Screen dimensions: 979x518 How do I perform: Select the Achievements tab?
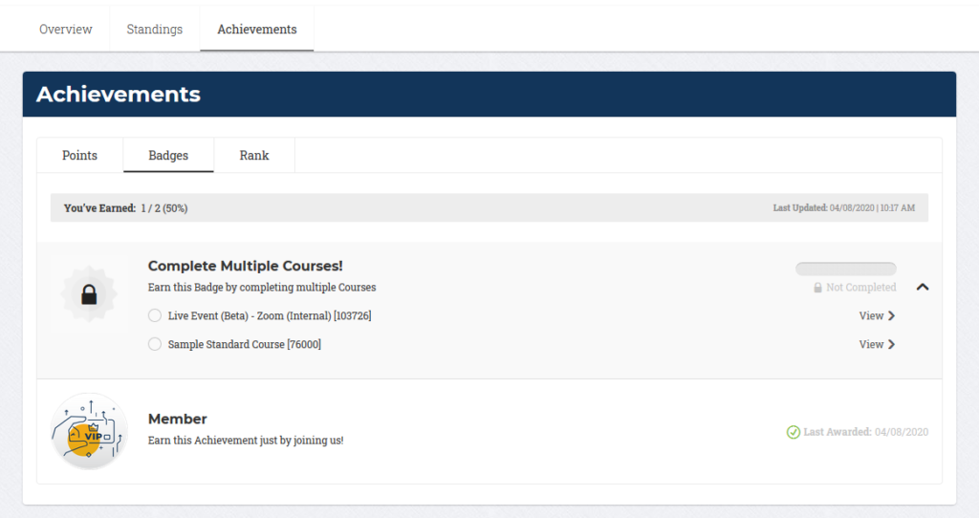(256, 30)
